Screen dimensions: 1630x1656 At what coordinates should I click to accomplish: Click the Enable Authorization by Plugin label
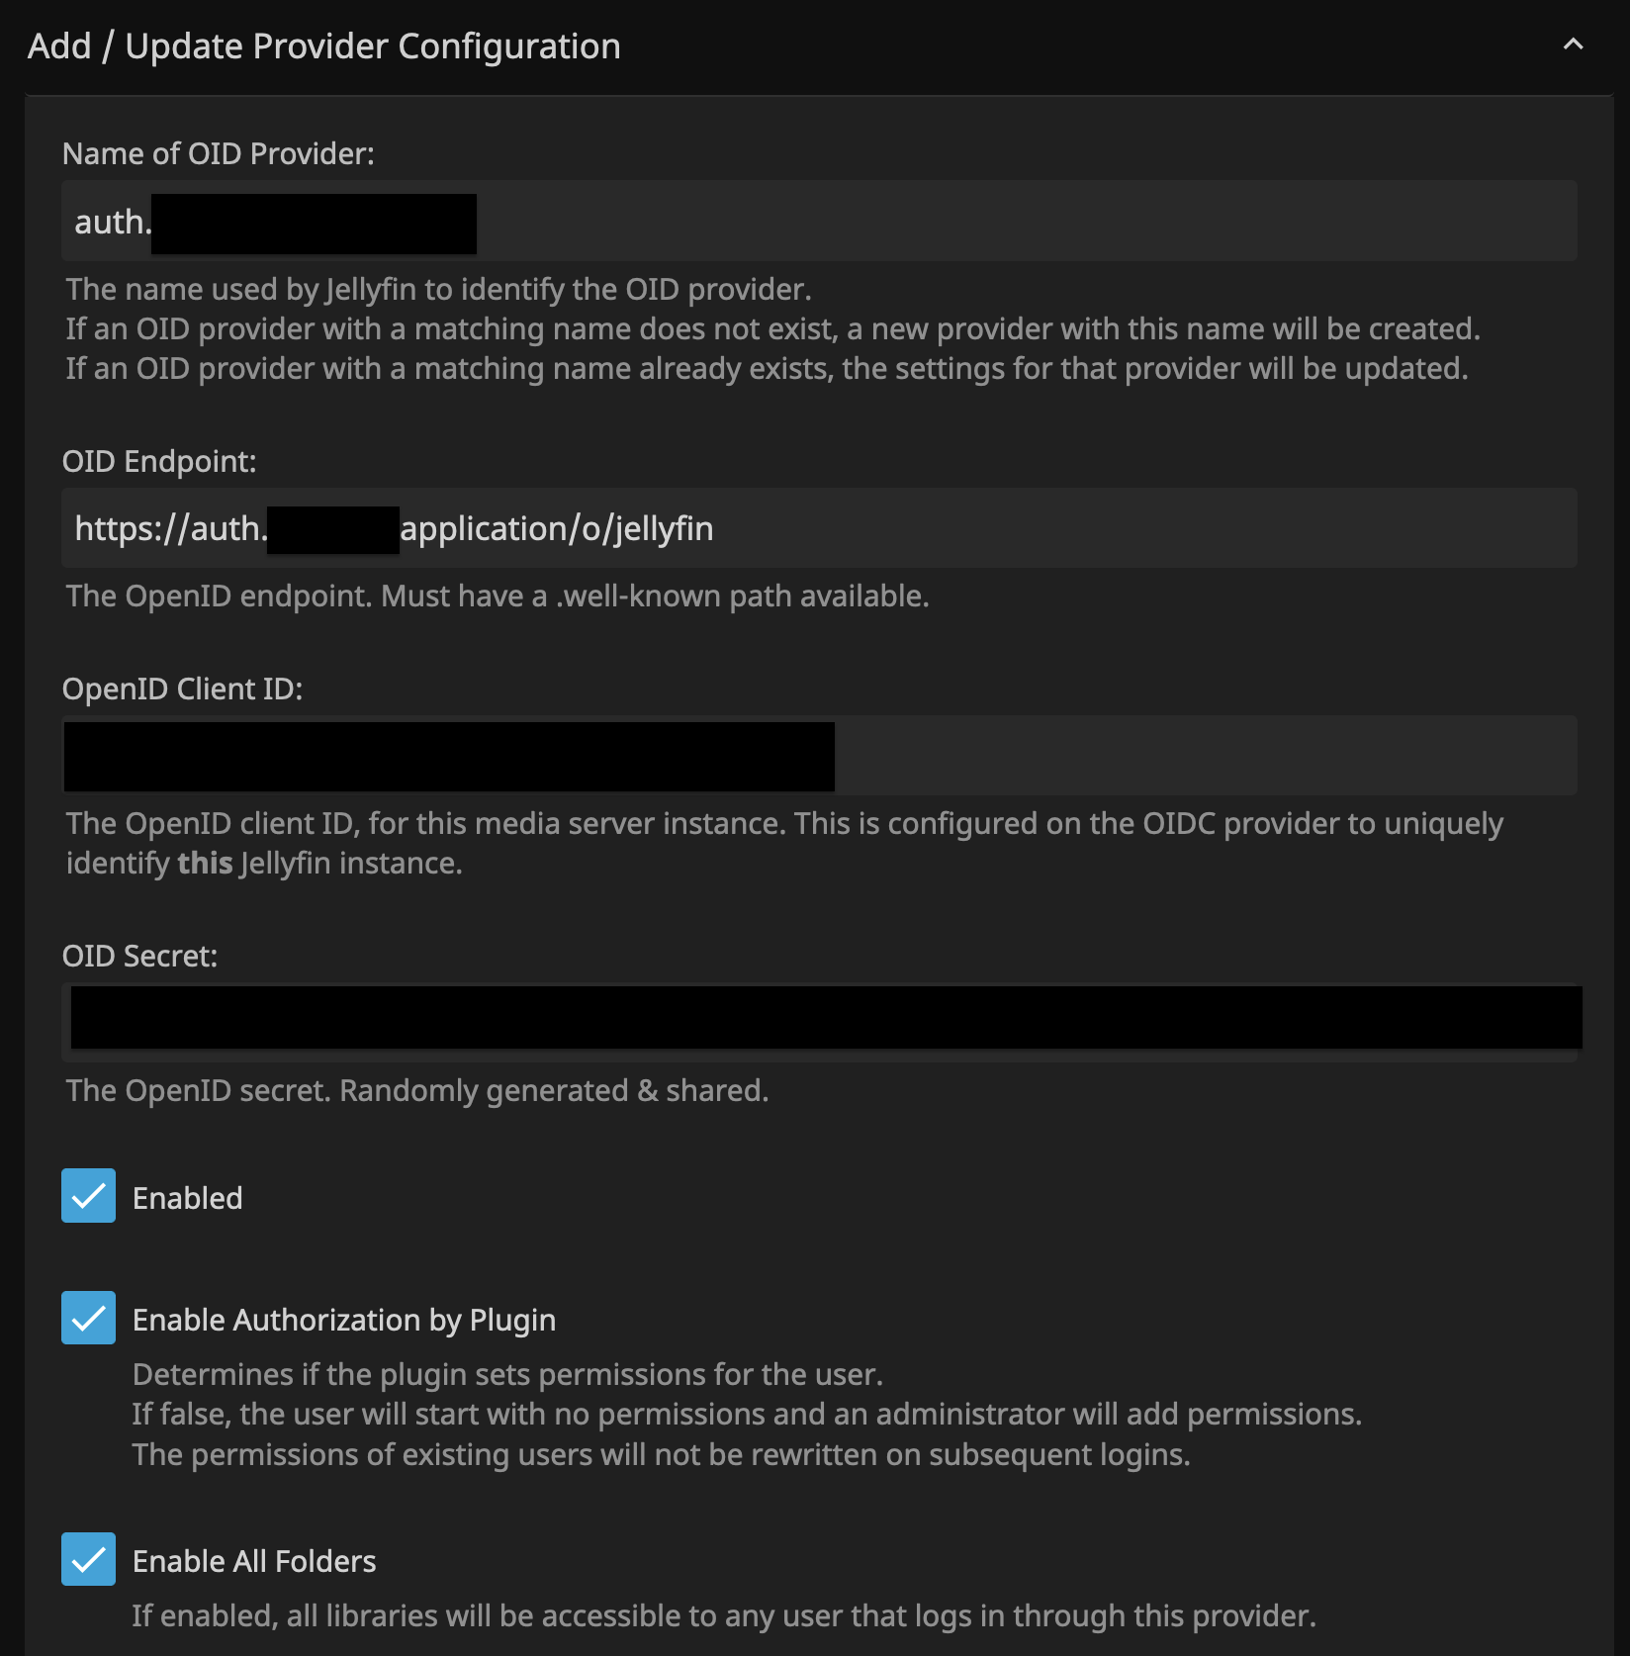344,1319
